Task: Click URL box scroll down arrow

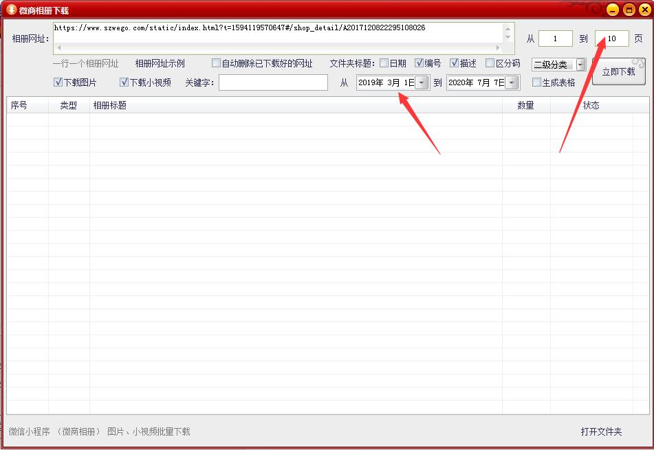Action: click(508, 37)
